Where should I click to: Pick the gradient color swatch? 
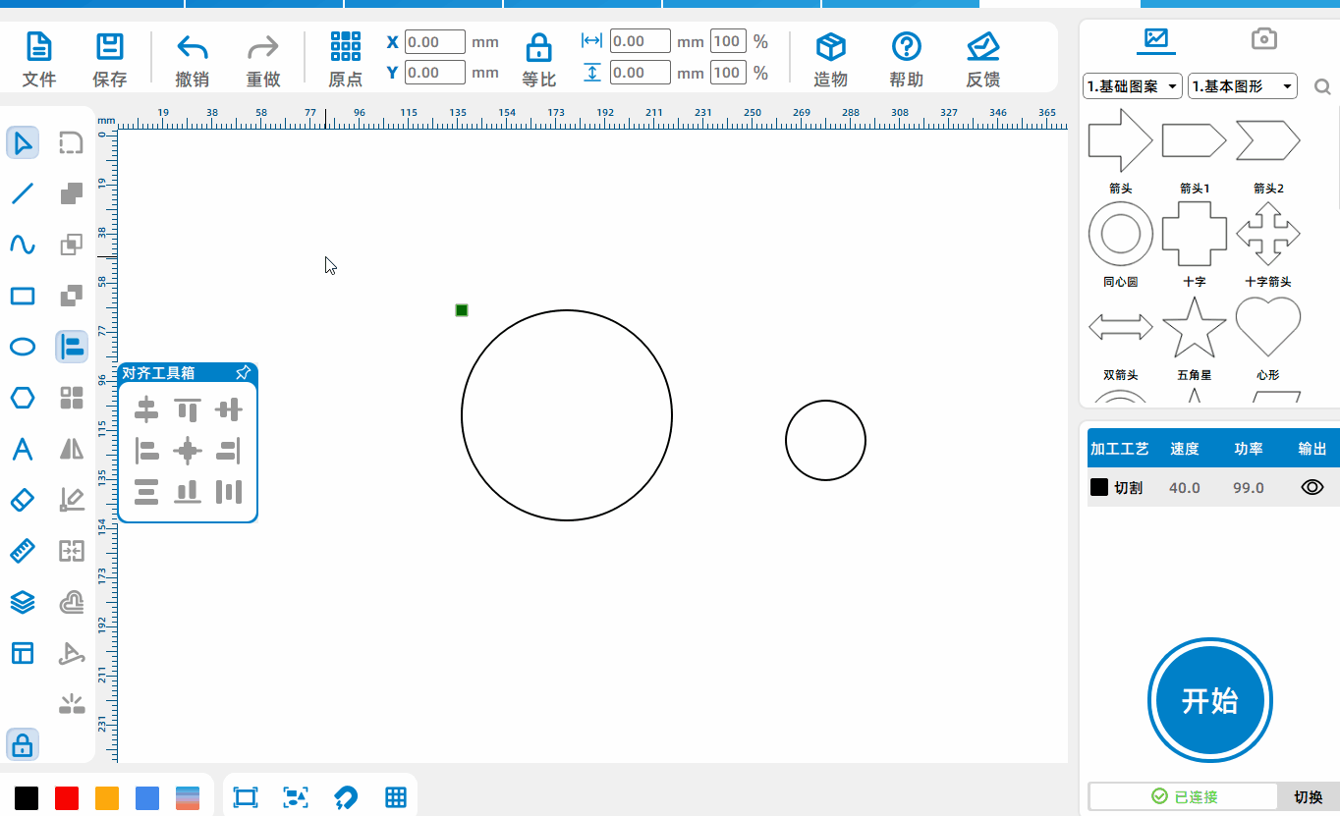click(x=188, y=797)
